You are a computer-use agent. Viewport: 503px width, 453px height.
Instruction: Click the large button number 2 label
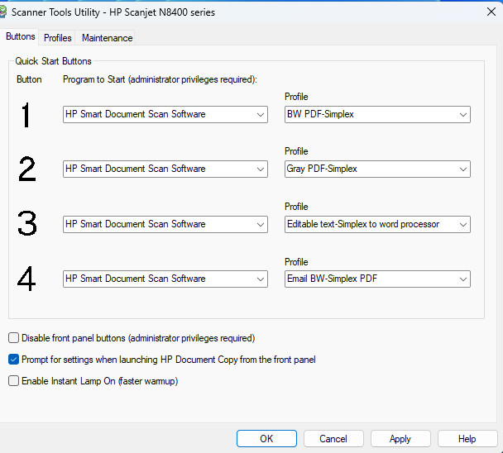click(27, 169)
